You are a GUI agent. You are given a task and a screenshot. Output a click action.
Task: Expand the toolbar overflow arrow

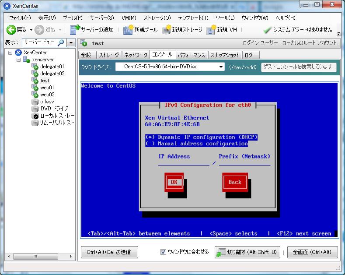[x=338, y=34]
